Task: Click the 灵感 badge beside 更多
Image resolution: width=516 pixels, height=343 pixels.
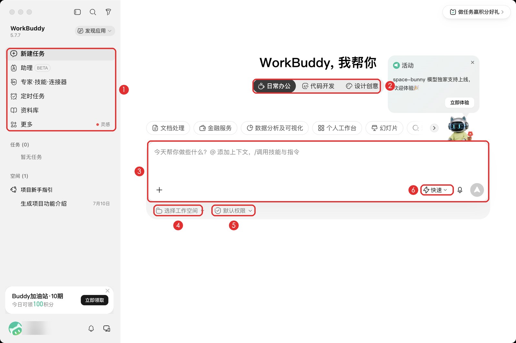Action: pos(103,125)
